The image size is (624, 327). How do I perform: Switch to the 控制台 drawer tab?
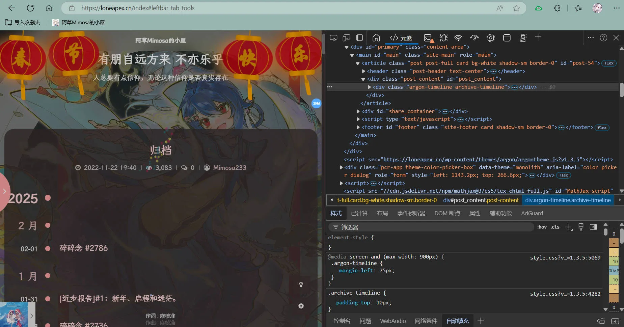click(x=342, y=321)
